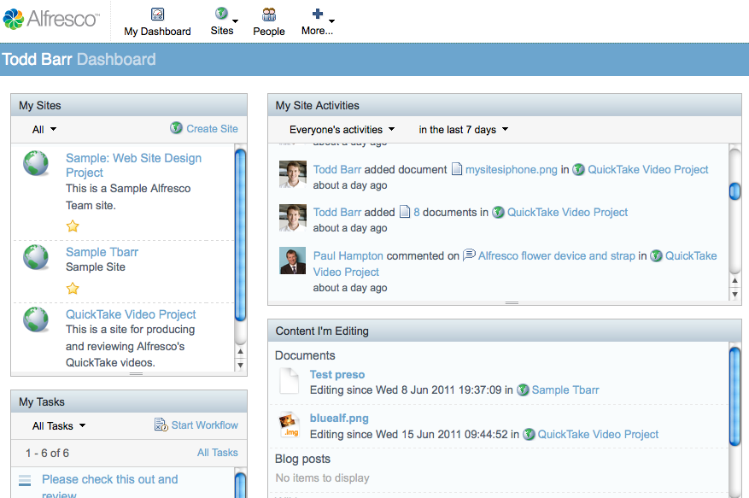Click the Start Workflow link
The width and height of the screenshot is (749, 498).
tap(204, 425)
